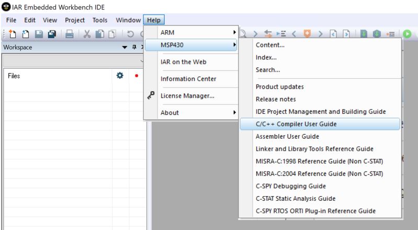The width and height of the screenshot is (418, 230).
Task: Click the Go To line icon
Action: [281, 34]
